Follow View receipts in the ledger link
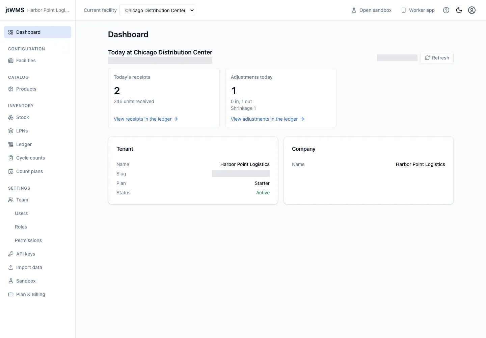Viewport: 486px width, 338px height. click(x=146, y=119)
